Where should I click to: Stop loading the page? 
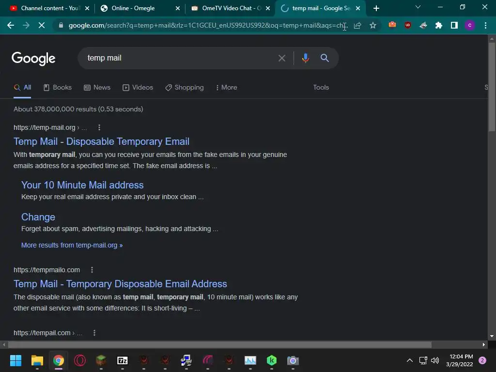click(42, 25)
